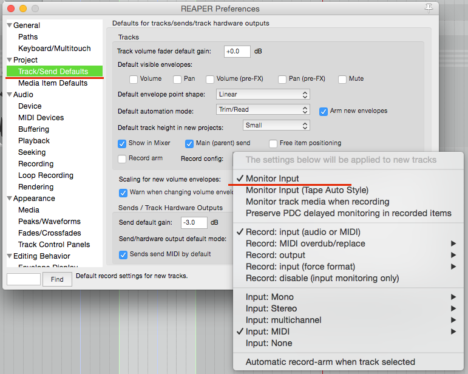Open Seeking settings
Image resolution: width=468 pixels, height=374 pixels.
point(32,152)
